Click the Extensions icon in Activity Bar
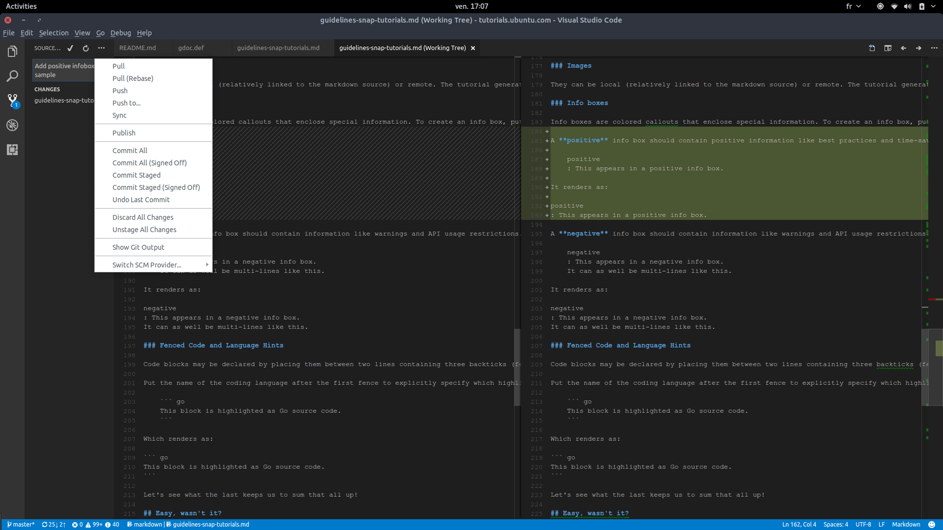The width and height of the screenshot is (943, 530). tap(12, 150)
